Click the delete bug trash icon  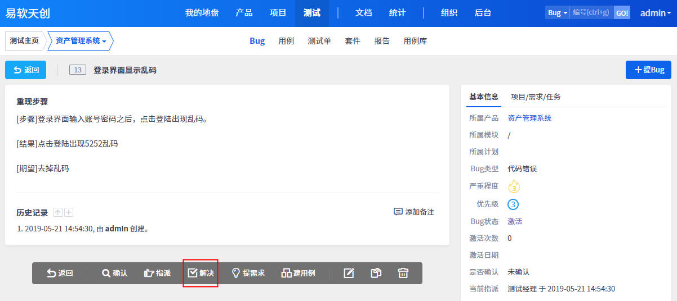[403, 273]
